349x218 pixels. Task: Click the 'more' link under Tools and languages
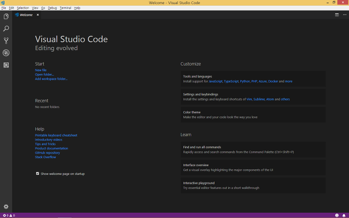[289, 81]
